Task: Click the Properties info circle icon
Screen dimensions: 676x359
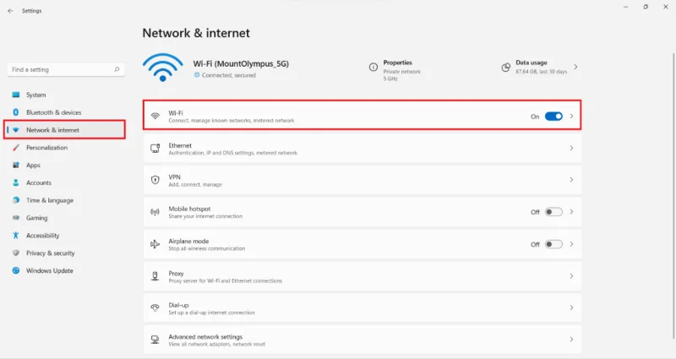Action: 373,67
